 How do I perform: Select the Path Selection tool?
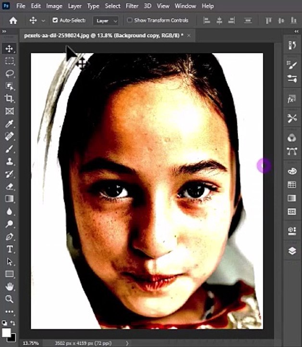coord(9,262)
